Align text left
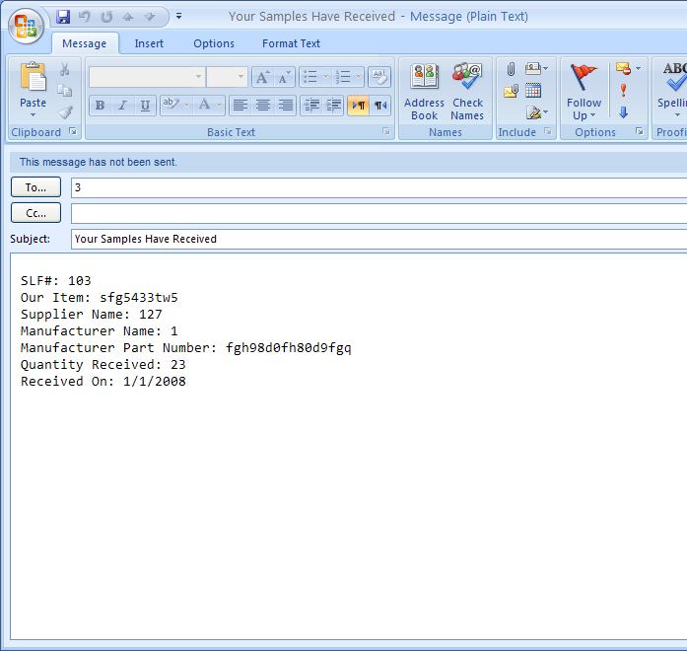Image resolution: width=687 pixels, height=651 pixels. 240,106
